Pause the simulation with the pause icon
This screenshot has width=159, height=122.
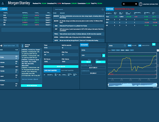point(124,4)
